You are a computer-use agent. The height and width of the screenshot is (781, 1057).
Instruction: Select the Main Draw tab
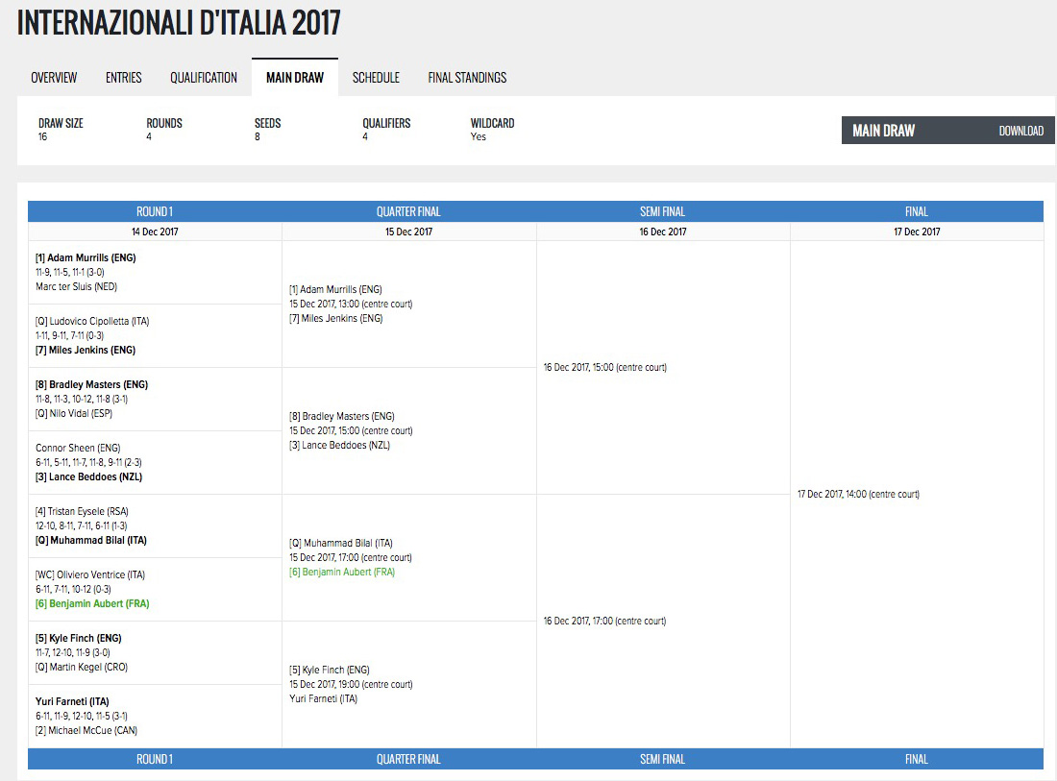click(x=294, y=78)
